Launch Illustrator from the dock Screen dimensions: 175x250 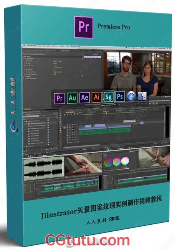[97, 97]
